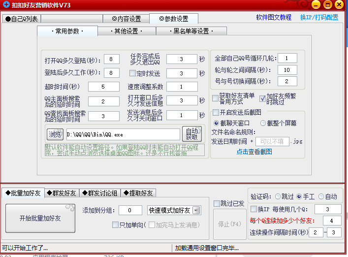The height and width of the screenshot is (257, 348).
Task: Select 截整个屏幕 radio option
Action: (x=263, y=123)
